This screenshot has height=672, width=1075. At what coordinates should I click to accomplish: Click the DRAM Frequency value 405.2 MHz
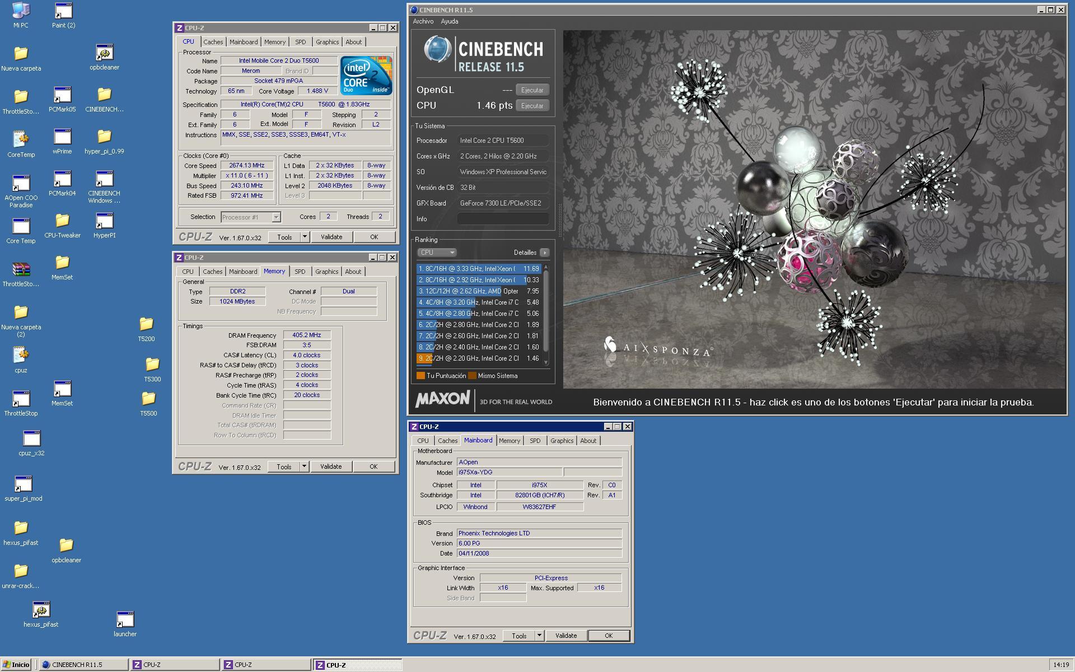(307, 335)
